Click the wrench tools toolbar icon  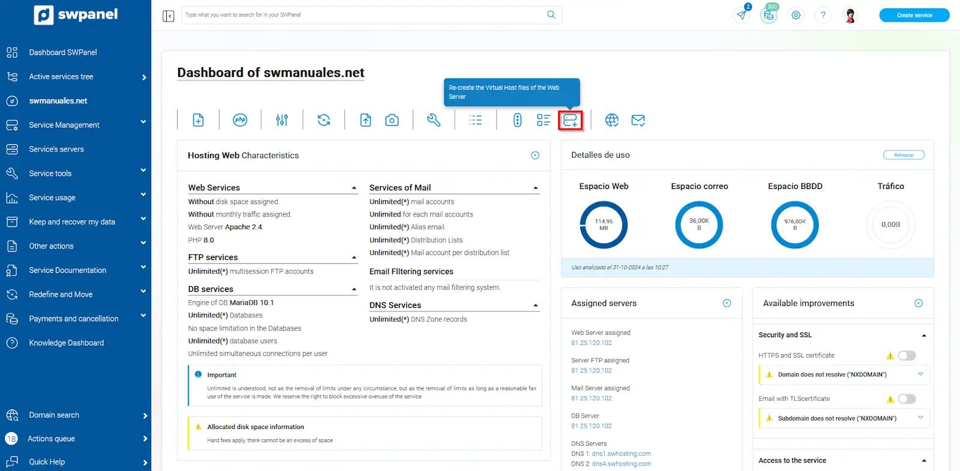[433, 120]
